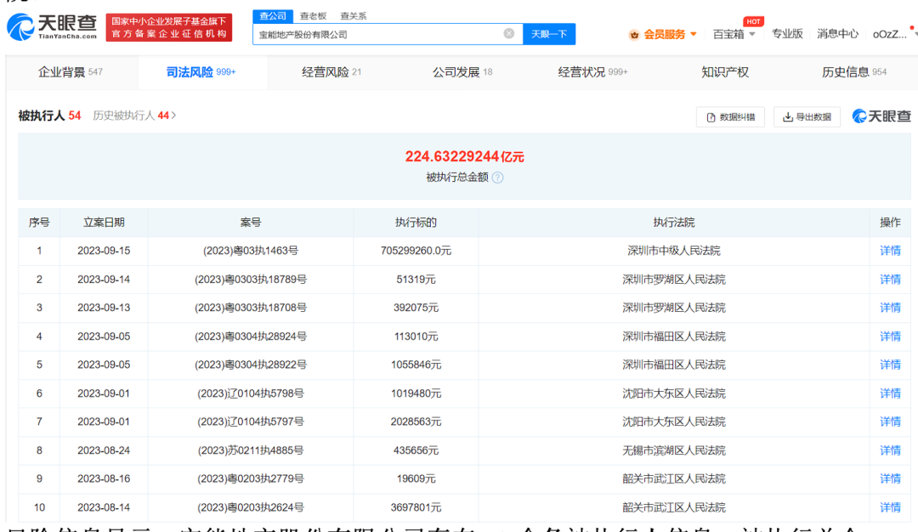Clear the search box with X icon
Image resolution: width=918 pixels, height=532 pixels.
509,34
